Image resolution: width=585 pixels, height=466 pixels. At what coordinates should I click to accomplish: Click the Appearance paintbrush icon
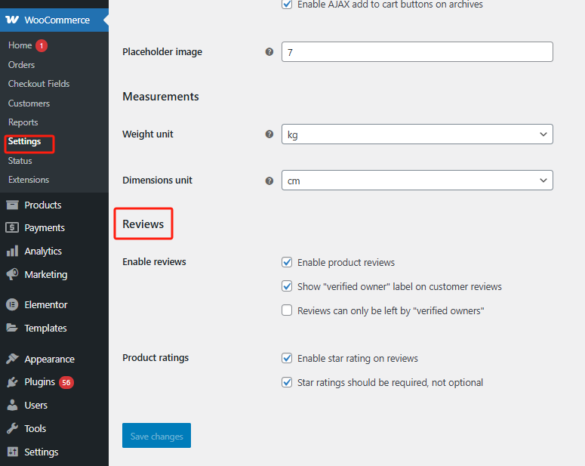pos(12,360)
